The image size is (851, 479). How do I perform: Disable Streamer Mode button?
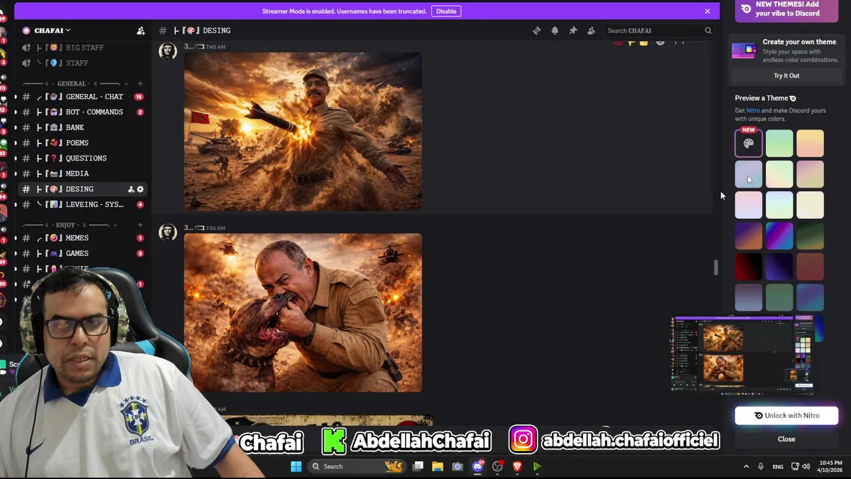pos(446,11)
